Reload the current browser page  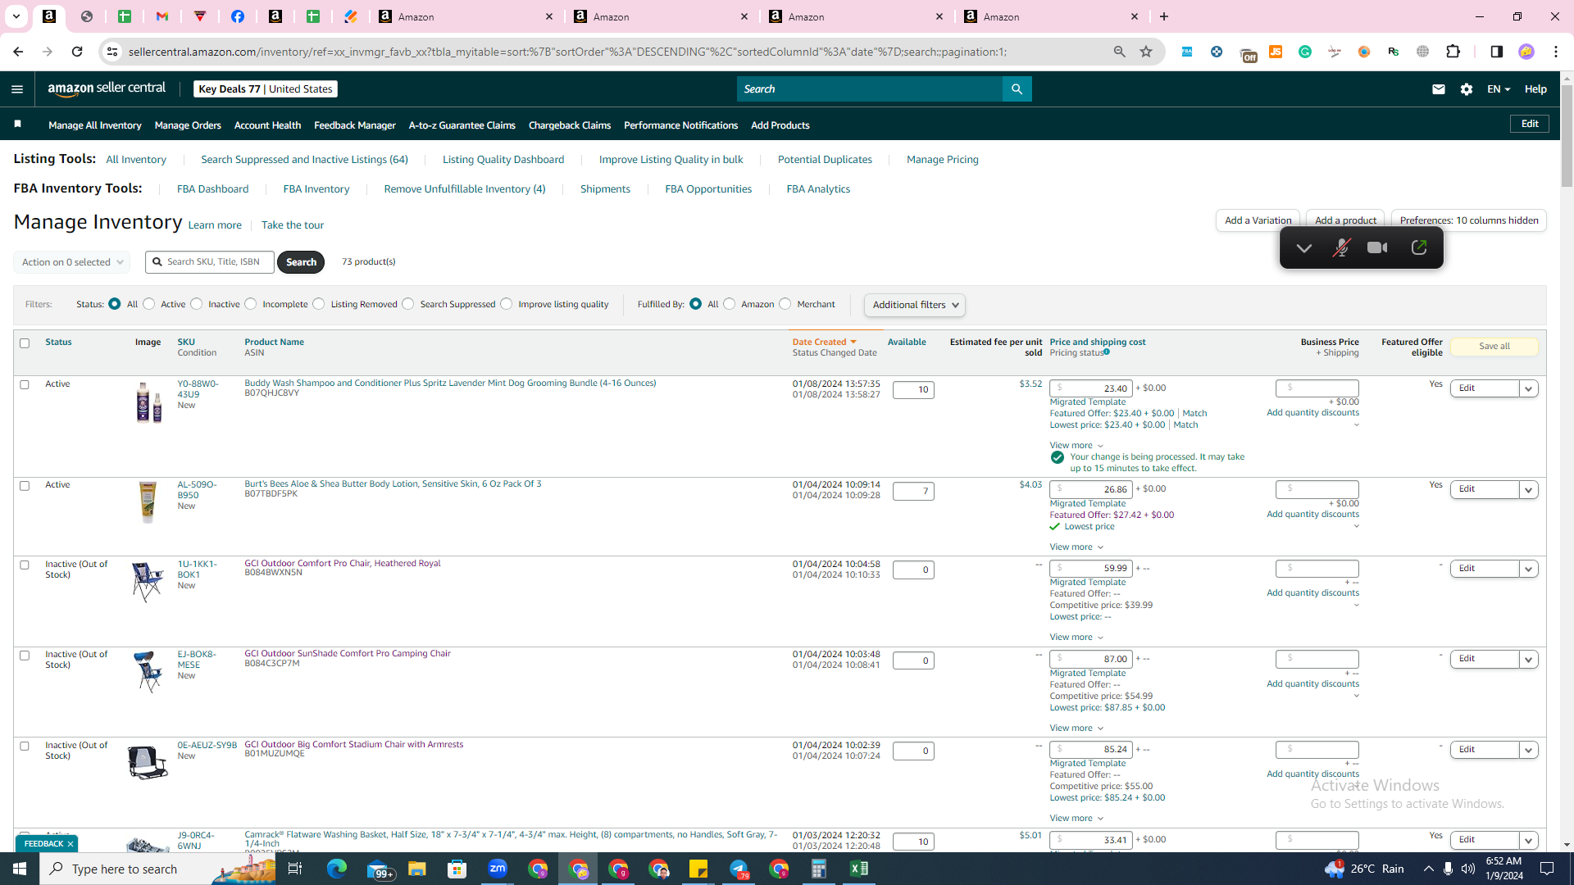pyautogui.click(x=77, y=52)
